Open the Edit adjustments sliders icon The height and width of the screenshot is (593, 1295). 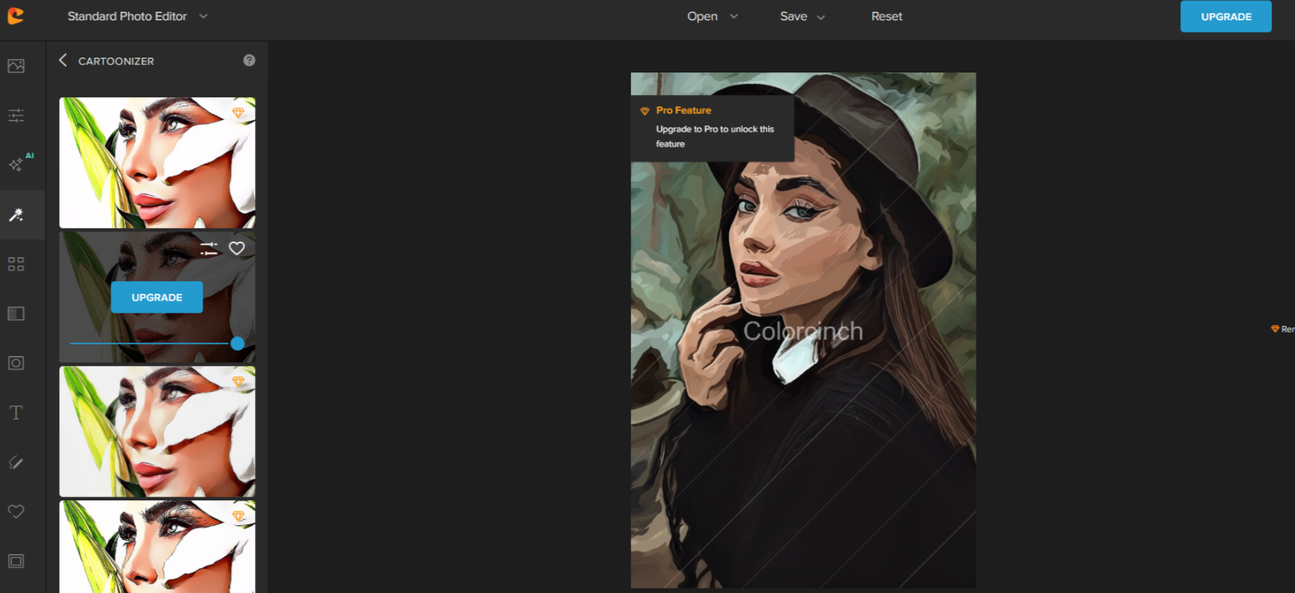point(16,115)
